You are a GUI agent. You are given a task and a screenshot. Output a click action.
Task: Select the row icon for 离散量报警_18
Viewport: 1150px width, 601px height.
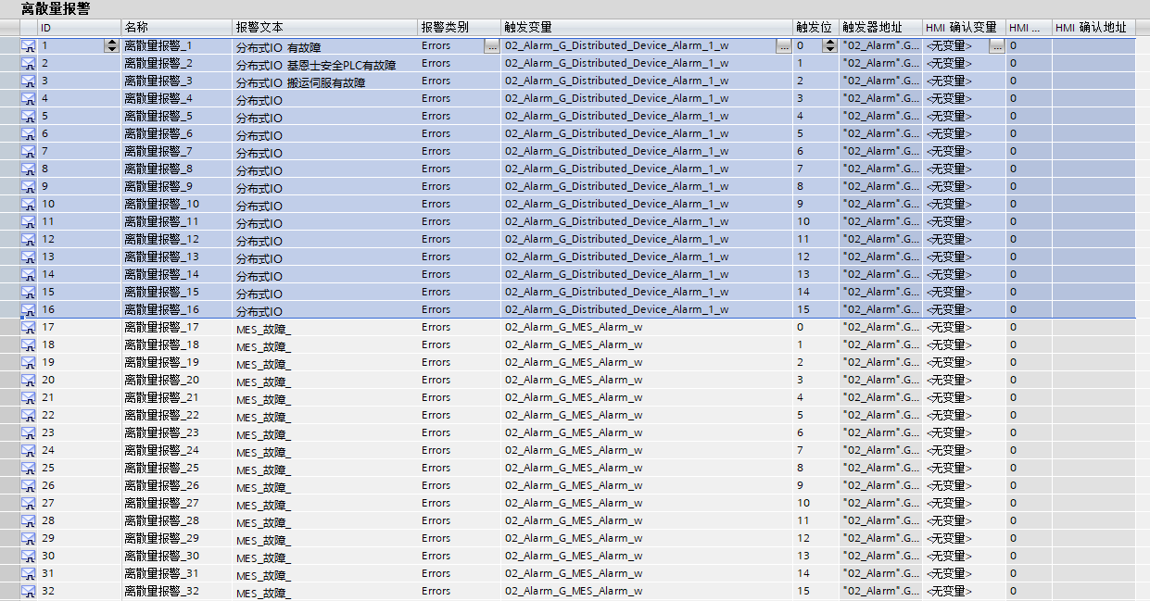pos(28,344)
